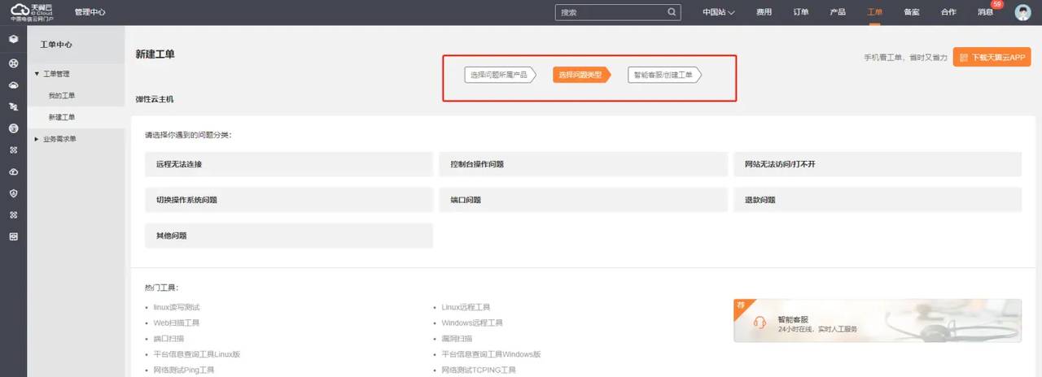Select the 工单 top menu item

(x=875, y=12)
